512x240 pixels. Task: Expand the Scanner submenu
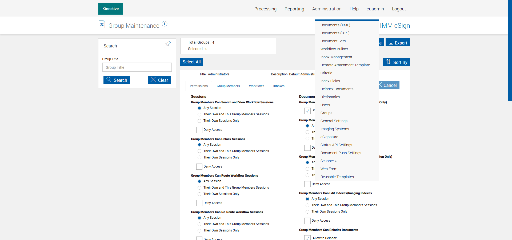coord(328,161)
